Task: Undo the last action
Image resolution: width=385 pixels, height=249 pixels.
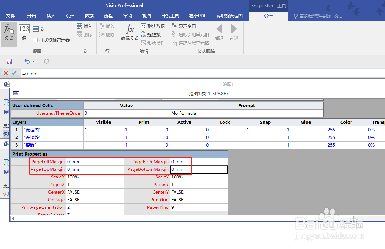Action: [x=27, y=61]
